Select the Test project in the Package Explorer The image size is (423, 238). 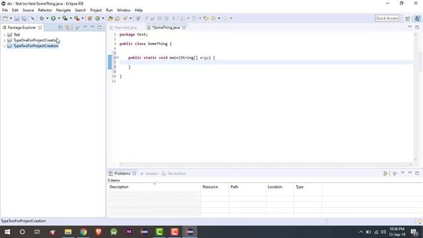(17, 35)
